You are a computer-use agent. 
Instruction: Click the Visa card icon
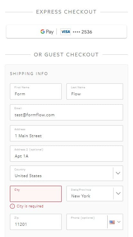tap(66, 32)
